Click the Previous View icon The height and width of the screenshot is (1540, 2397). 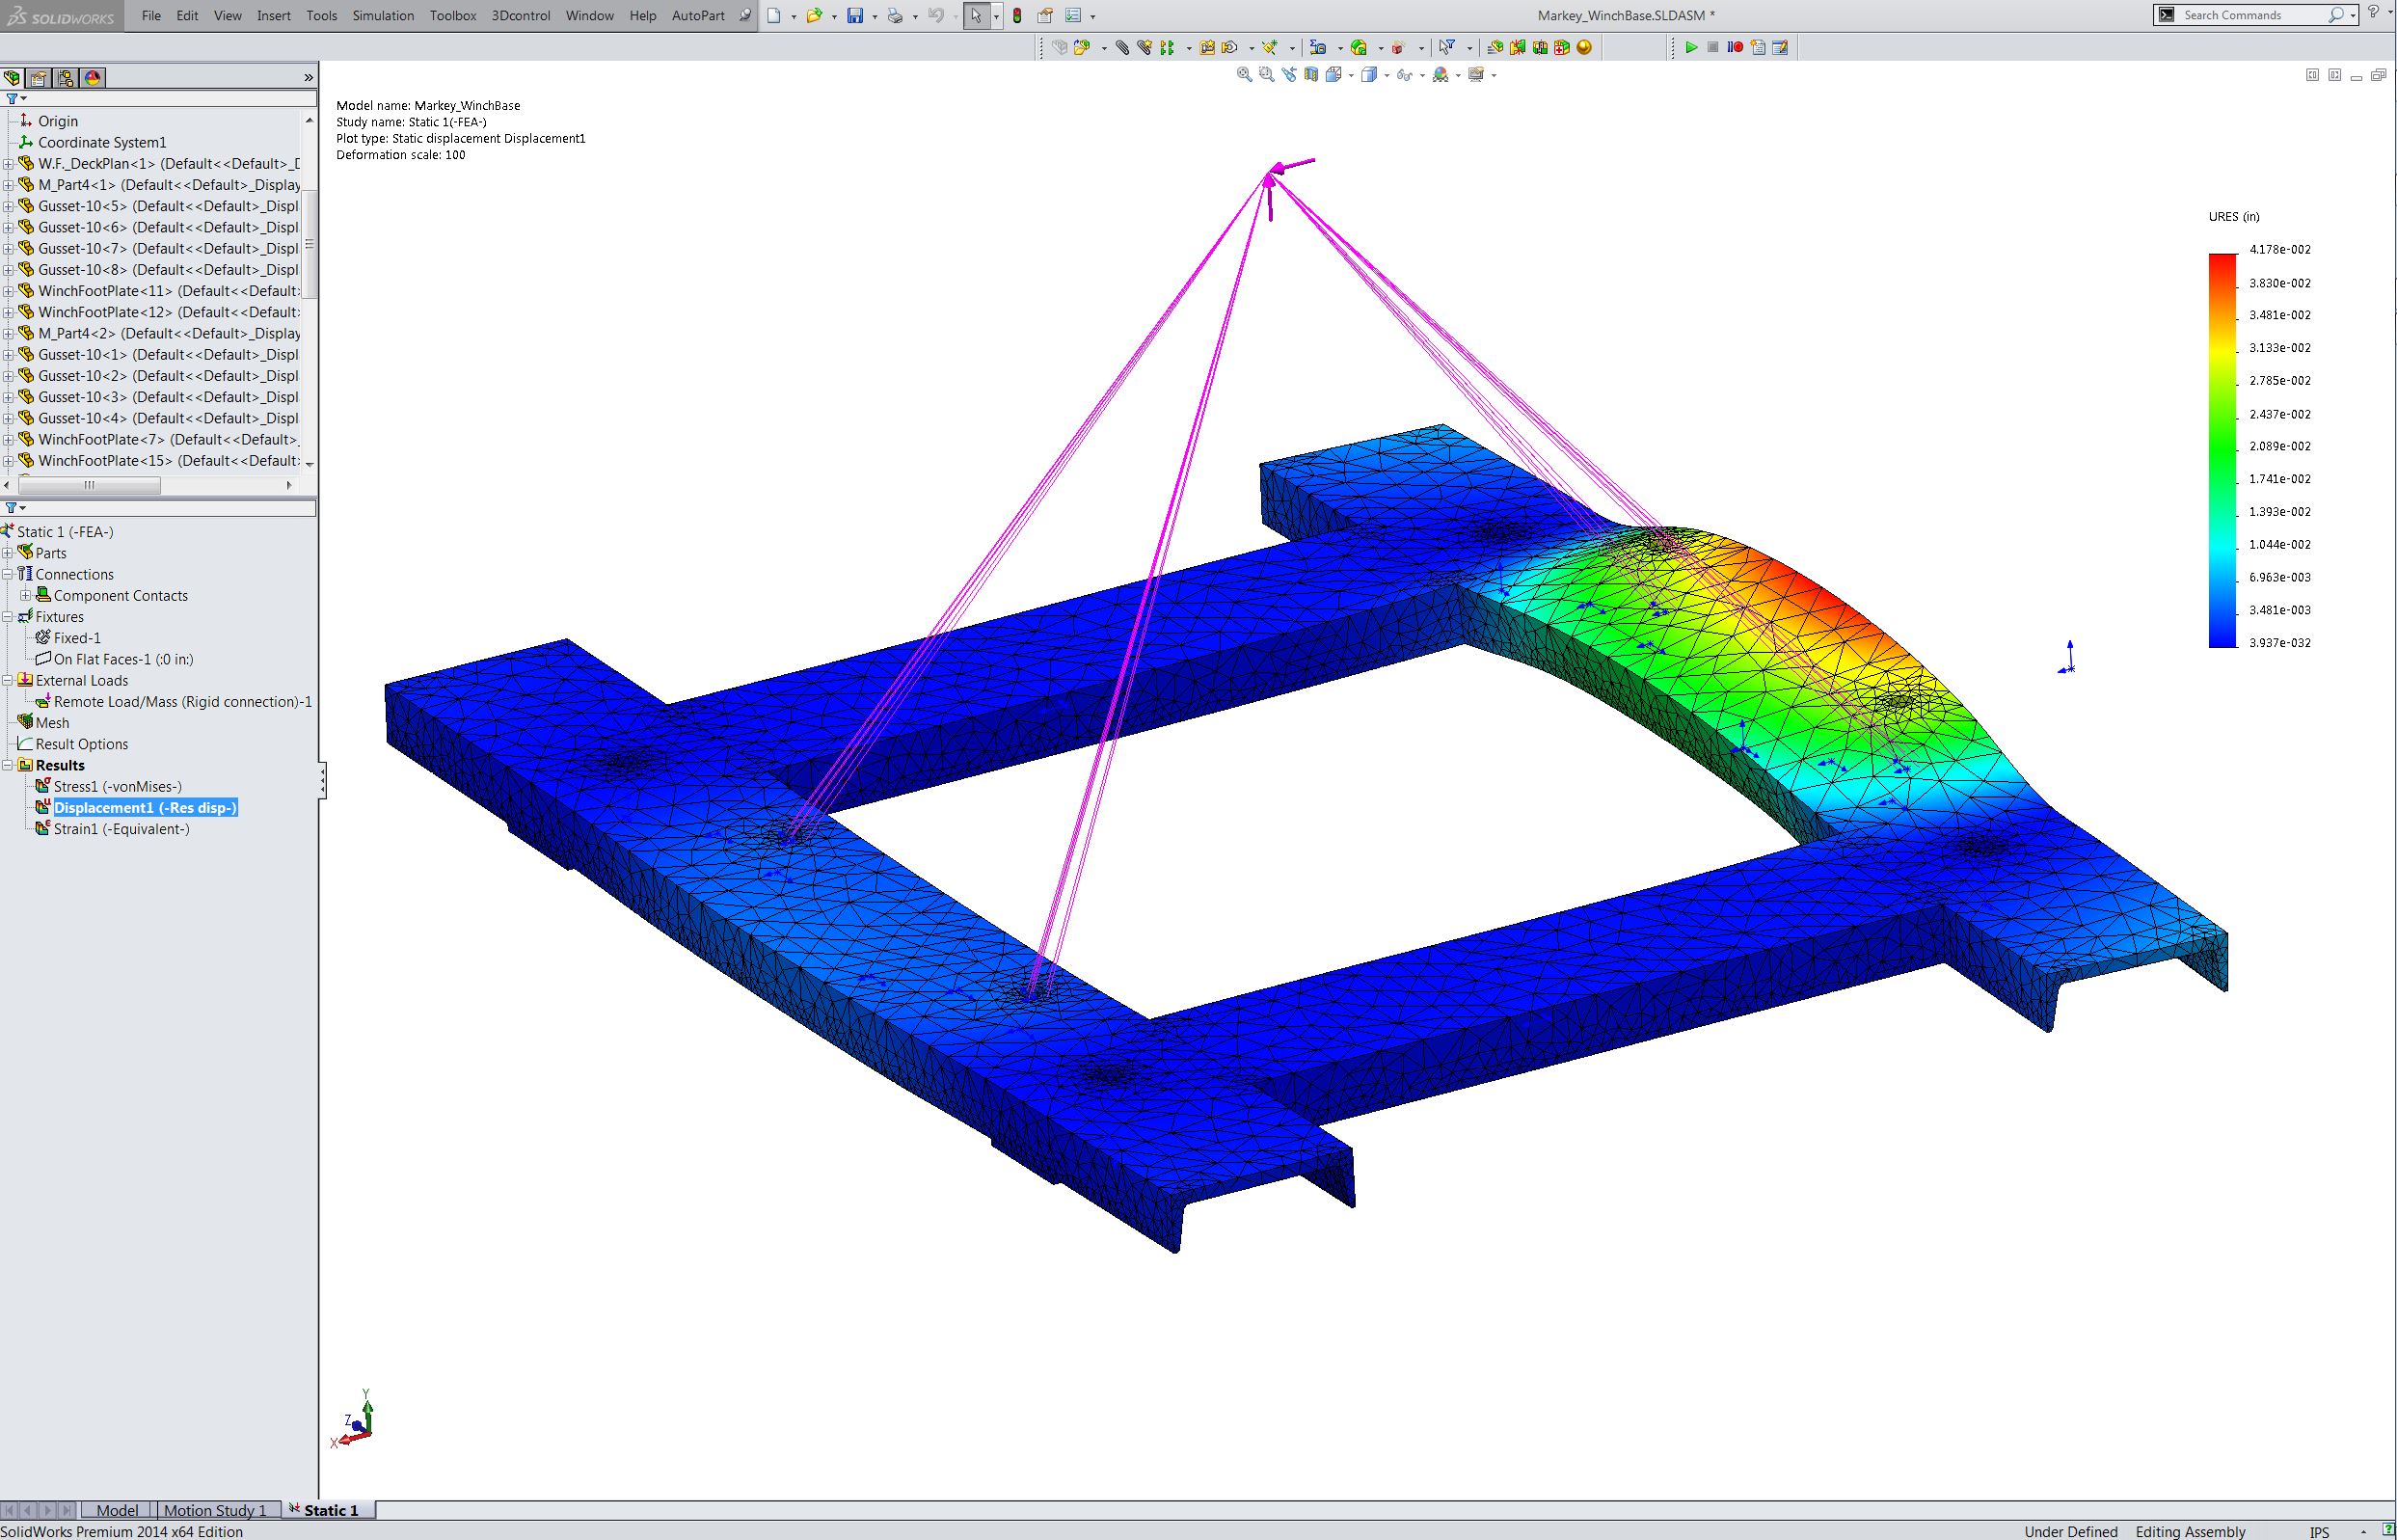1289,75
